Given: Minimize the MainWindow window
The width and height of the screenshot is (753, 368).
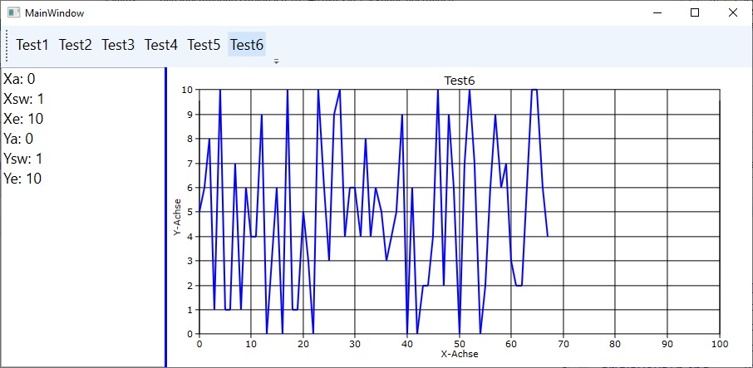Looking at the screenshot, I should point(657,13).
